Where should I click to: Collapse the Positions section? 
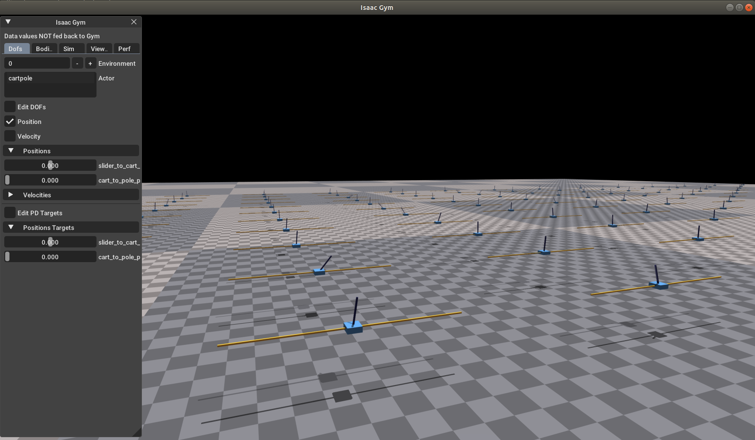point(71,151)
